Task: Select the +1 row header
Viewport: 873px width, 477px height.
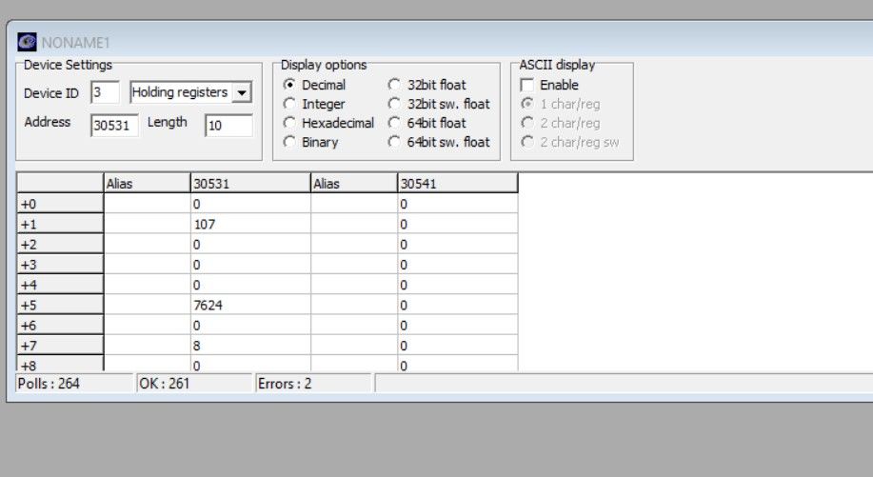Action: (x=60, y=224)
